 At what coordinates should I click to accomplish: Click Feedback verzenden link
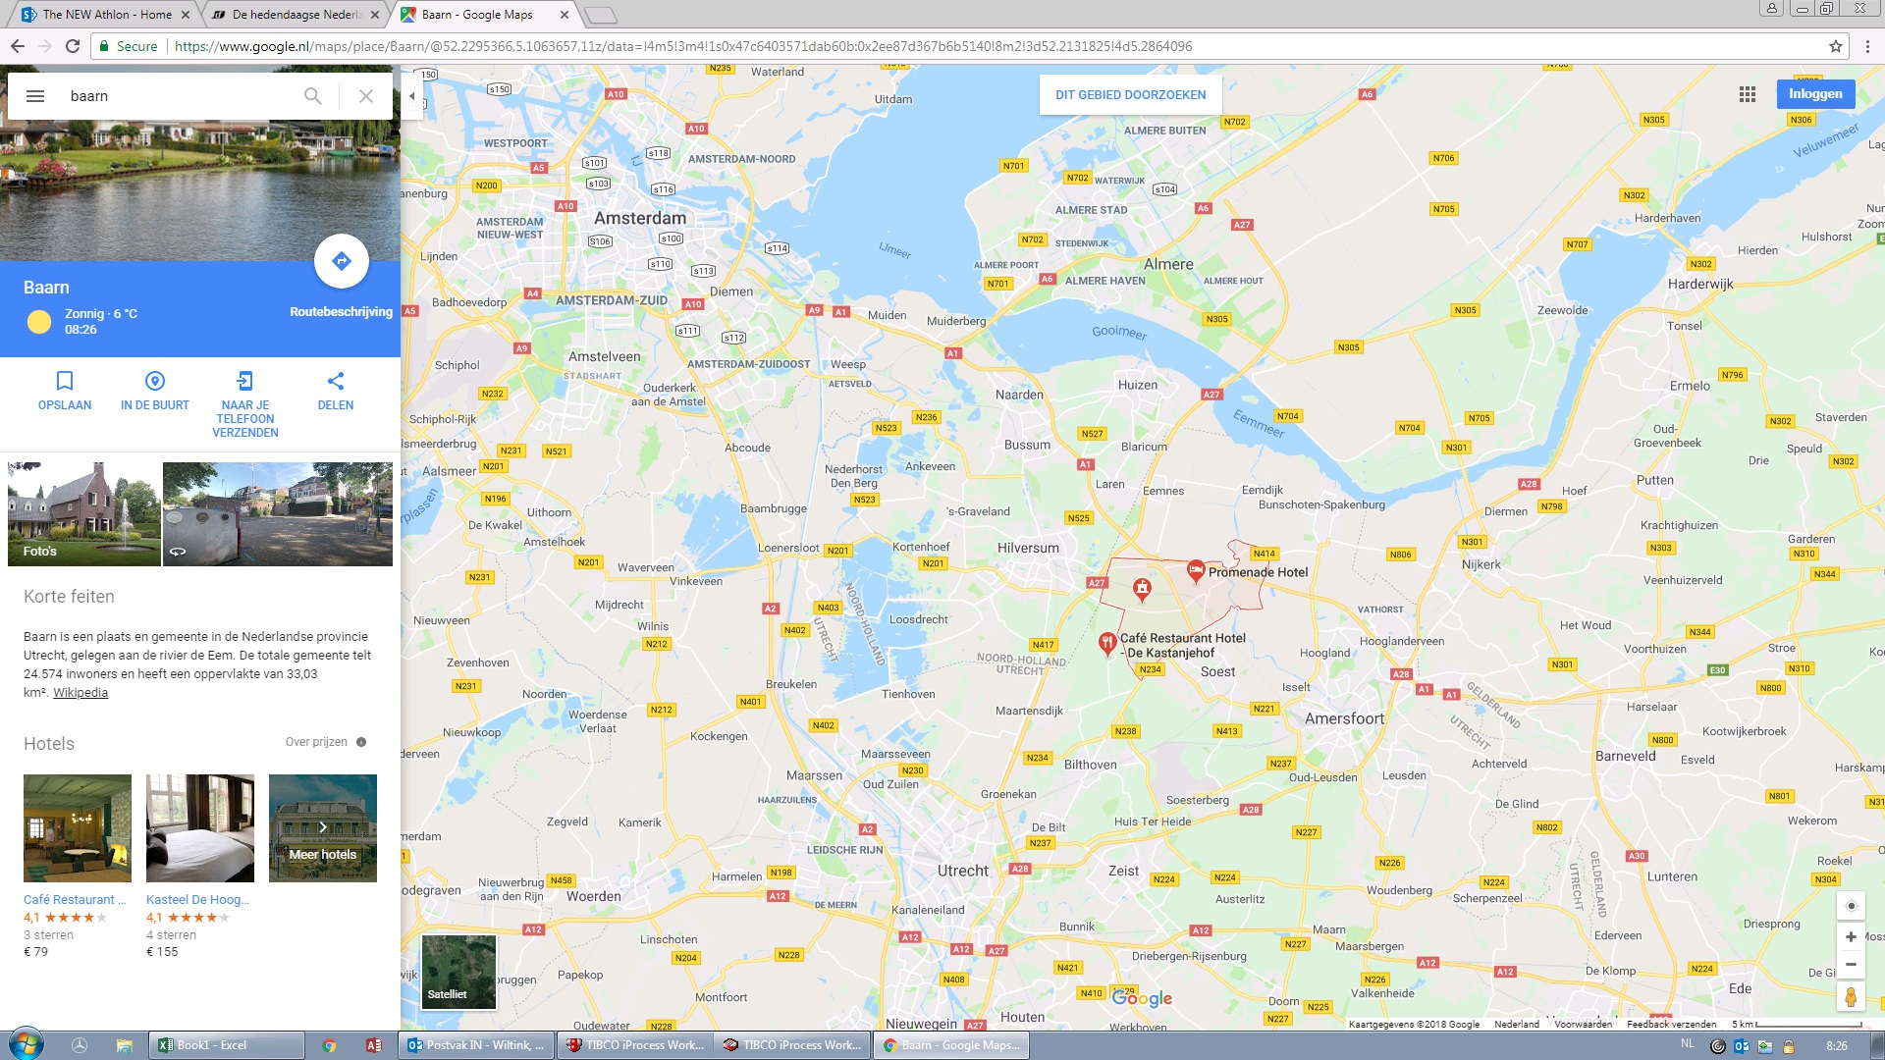click(1672, 1024)
